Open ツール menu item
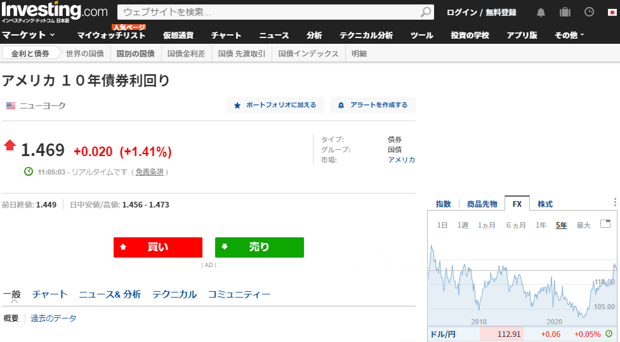This screenshot has width=620, height=342. pos(422,35)
